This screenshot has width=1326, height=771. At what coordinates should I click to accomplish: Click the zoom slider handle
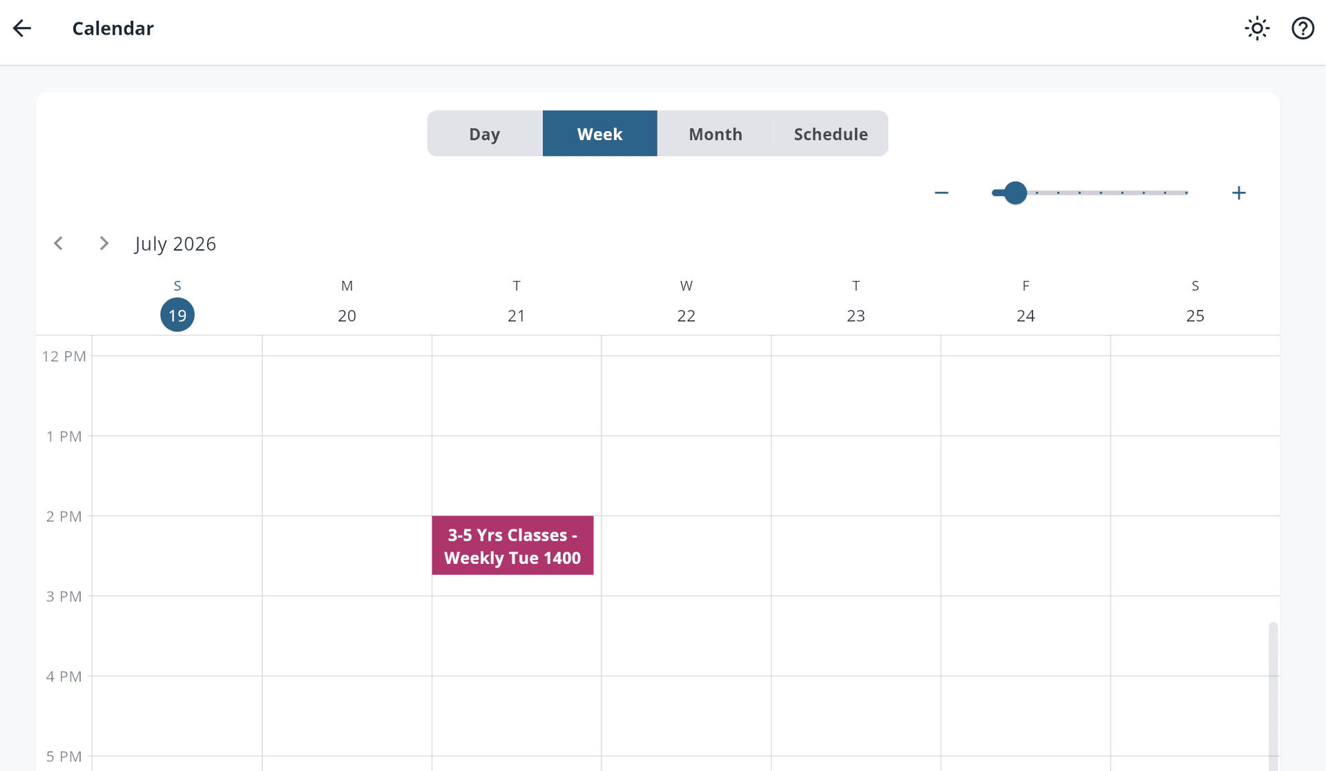click(x=1015, y=193)
